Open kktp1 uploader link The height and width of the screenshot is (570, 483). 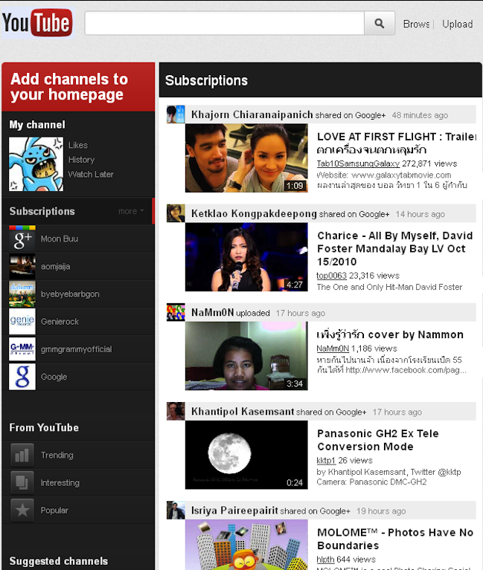tap(326, 461)
